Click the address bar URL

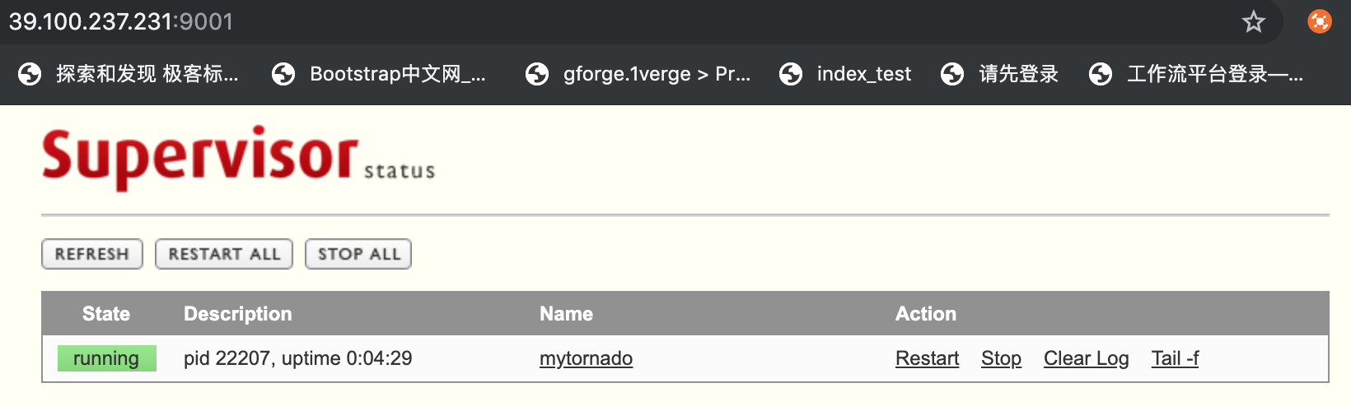coord(121,21)
